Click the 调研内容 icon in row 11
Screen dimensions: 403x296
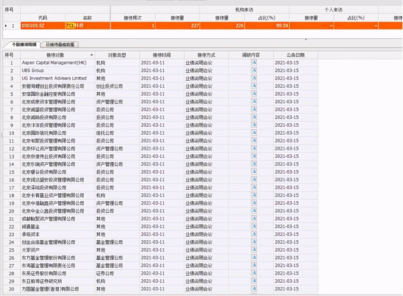tap(254, 140)
